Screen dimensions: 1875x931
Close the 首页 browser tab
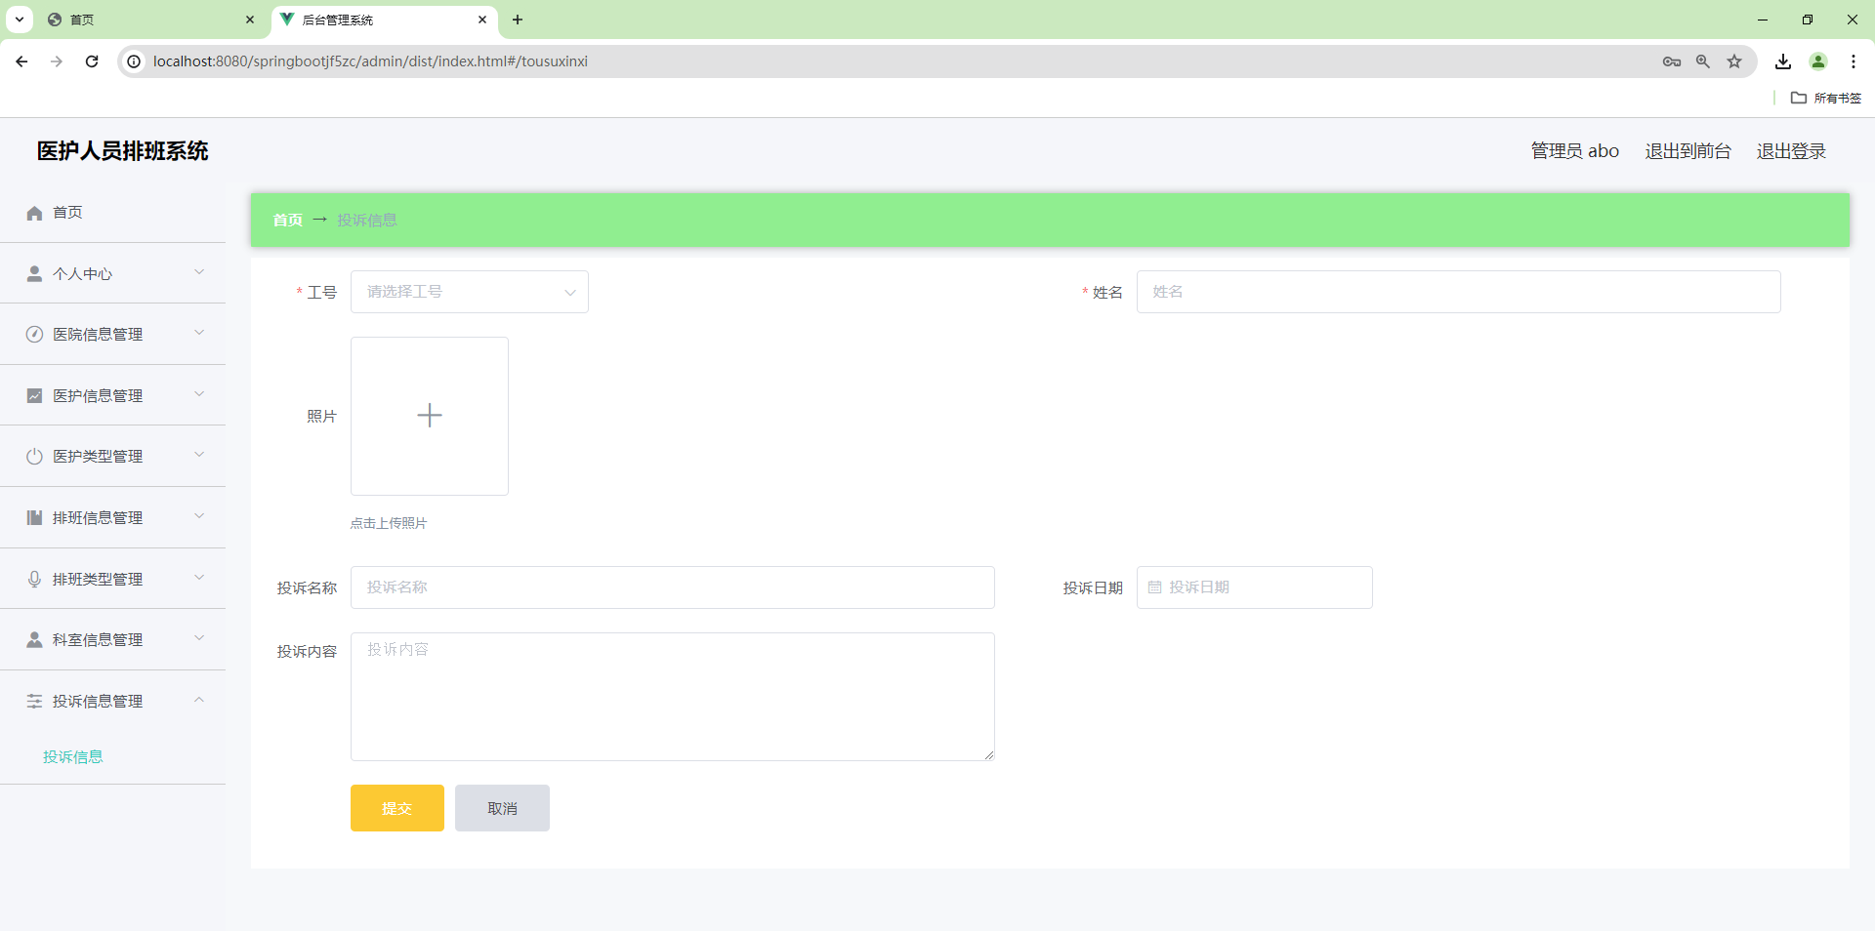(x=250, y=20)
